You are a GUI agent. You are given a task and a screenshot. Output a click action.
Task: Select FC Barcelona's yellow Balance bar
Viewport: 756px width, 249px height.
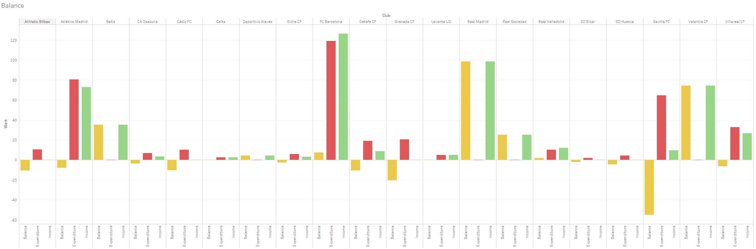coord(319,156)
